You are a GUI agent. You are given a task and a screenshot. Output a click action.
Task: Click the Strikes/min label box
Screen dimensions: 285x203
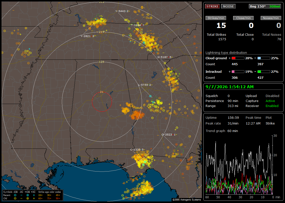point(216,18)
